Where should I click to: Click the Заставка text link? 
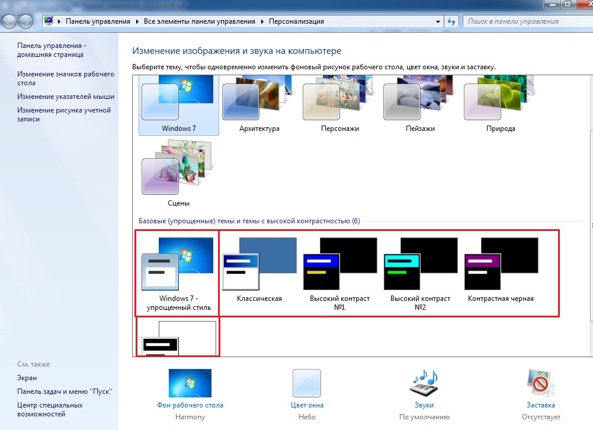[541, 405]
